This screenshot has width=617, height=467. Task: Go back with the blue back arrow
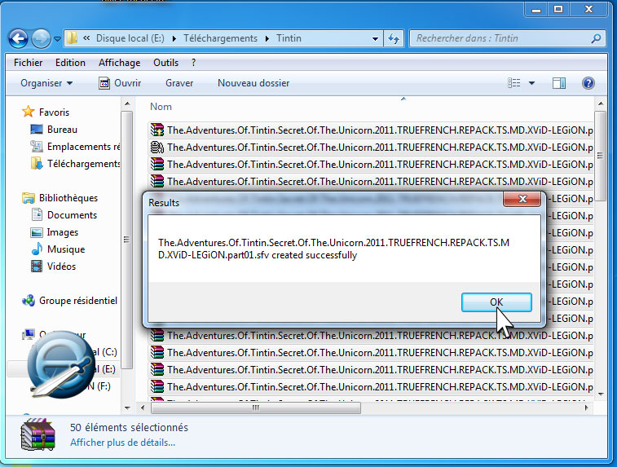18,38
